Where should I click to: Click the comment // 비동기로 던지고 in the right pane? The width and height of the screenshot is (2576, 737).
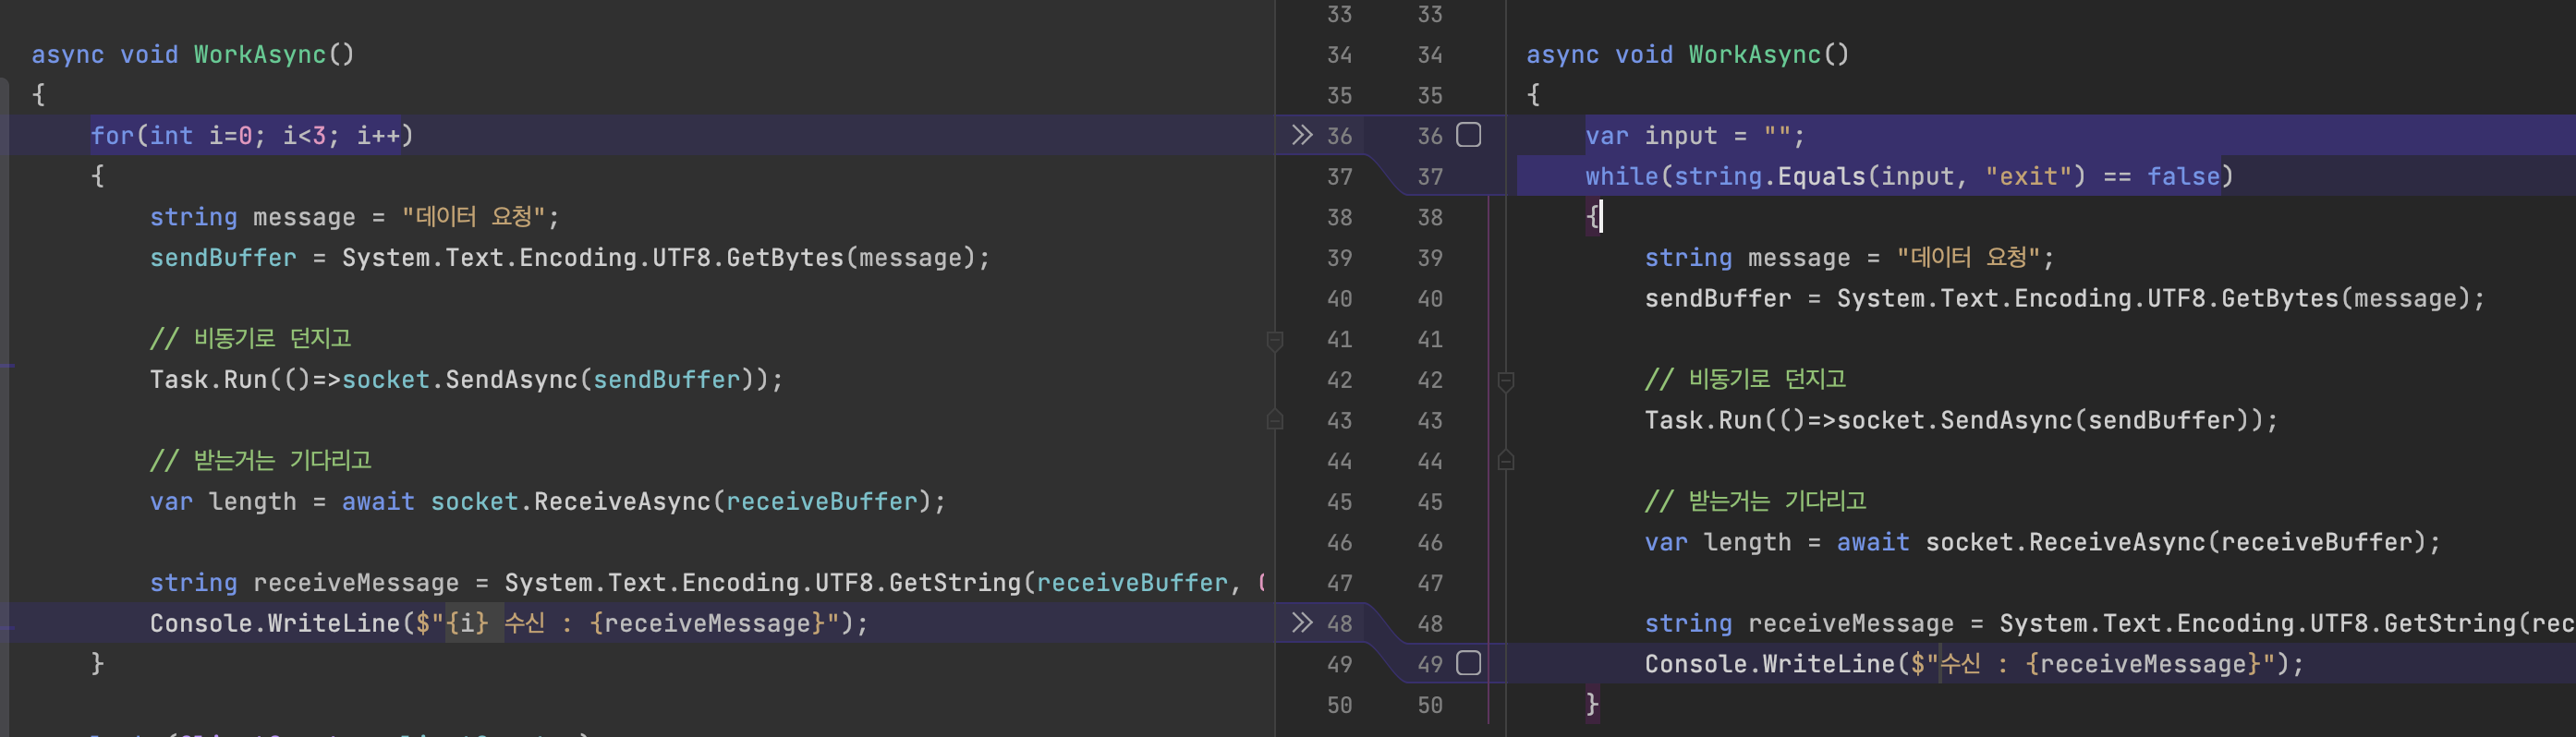(x=1746, y=379)
